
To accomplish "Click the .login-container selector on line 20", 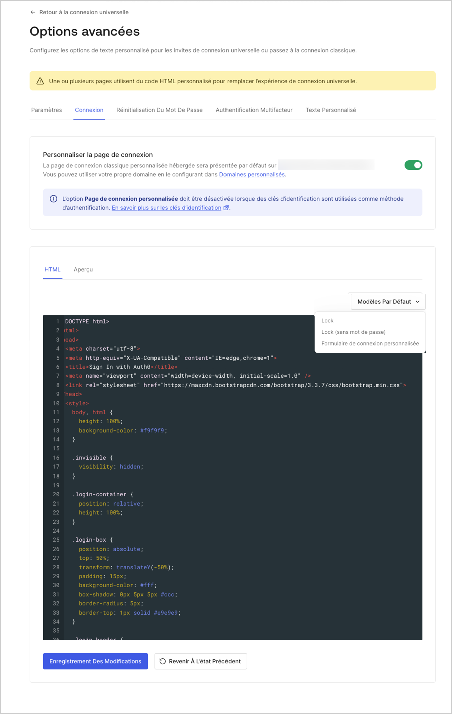I will pos(99,494).
